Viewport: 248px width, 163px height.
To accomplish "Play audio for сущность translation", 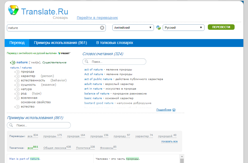I will click(x=17, y=85).
